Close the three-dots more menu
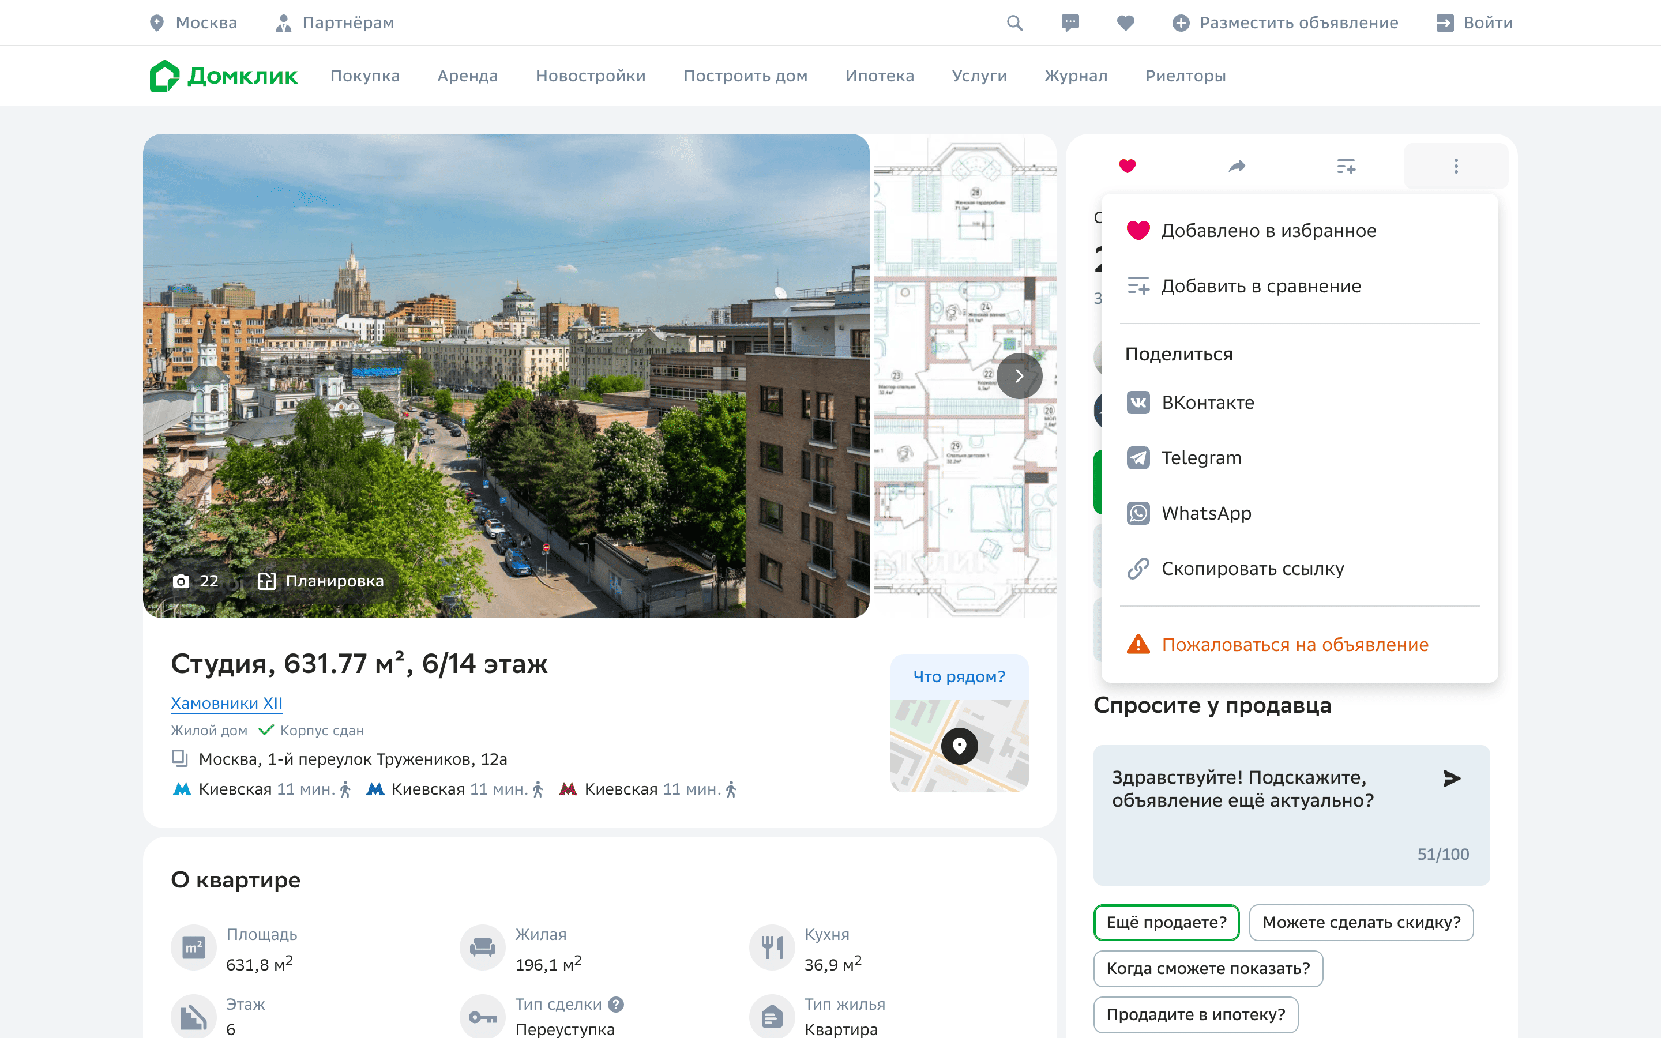This screenshot has width=1661, height=1038. pyautogui.click(x=1456, y=166)
